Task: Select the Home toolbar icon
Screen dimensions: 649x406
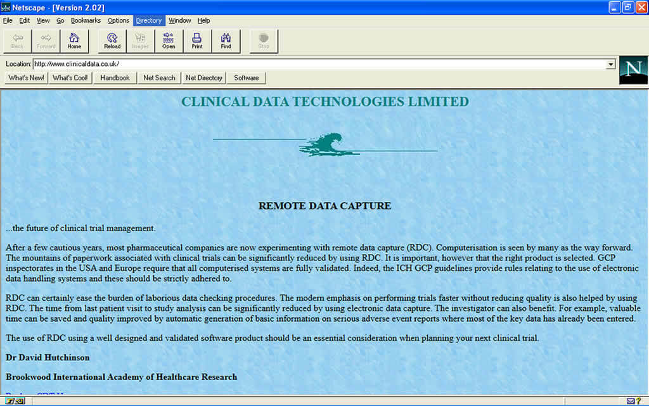Action: coord(74,41)
